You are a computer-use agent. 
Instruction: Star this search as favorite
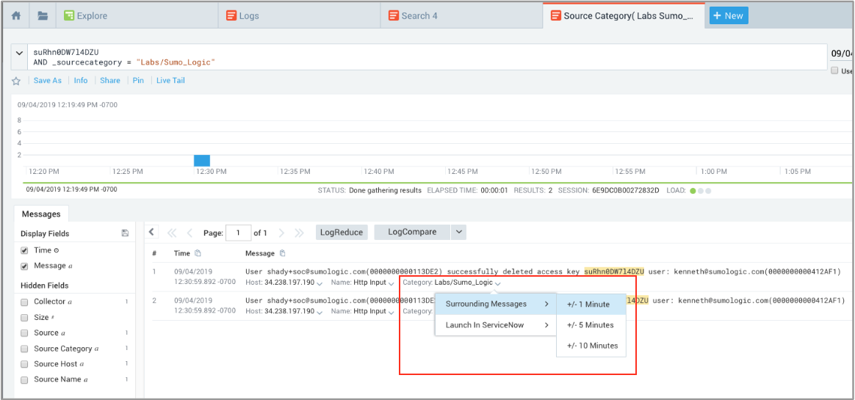16,81
